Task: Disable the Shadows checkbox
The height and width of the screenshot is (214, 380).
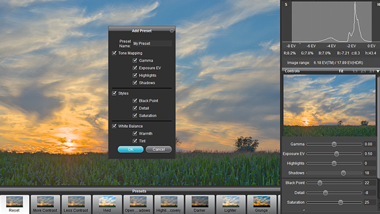Action: (135, 83)
